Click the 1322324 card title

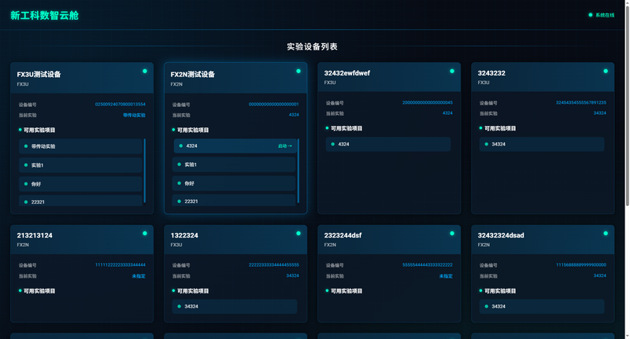[x=184, y=235]
